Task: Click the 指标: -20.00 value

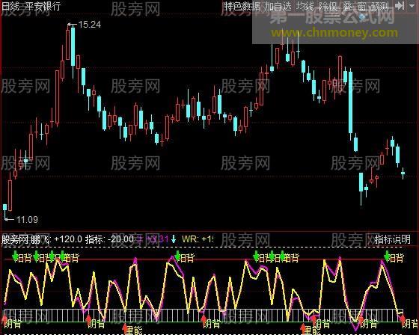Action: [x=109, y=239]
